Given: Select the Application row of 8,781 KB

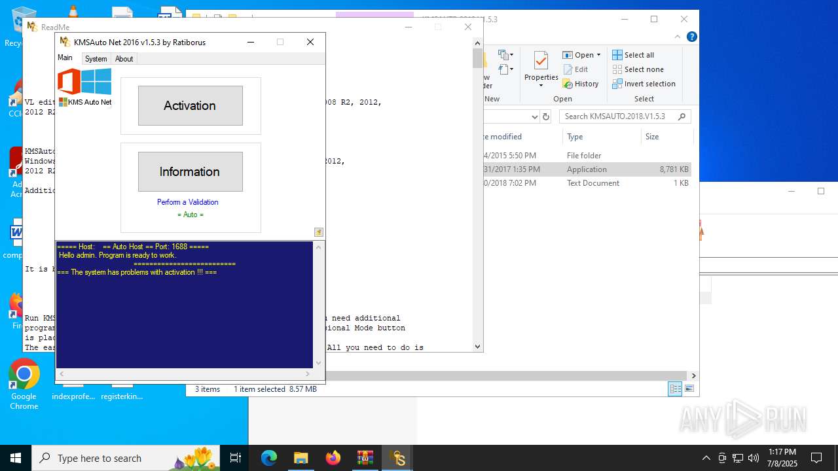Looking at the screenshot, I should click(587, 169).
